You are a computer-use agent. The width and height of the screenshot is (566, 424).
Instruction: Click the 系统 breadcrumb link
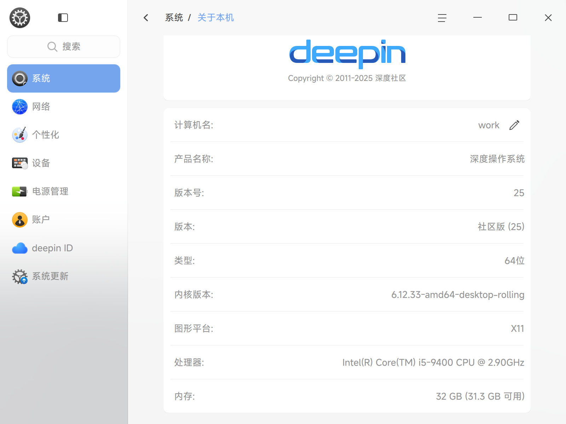click(x=174, y=18)
